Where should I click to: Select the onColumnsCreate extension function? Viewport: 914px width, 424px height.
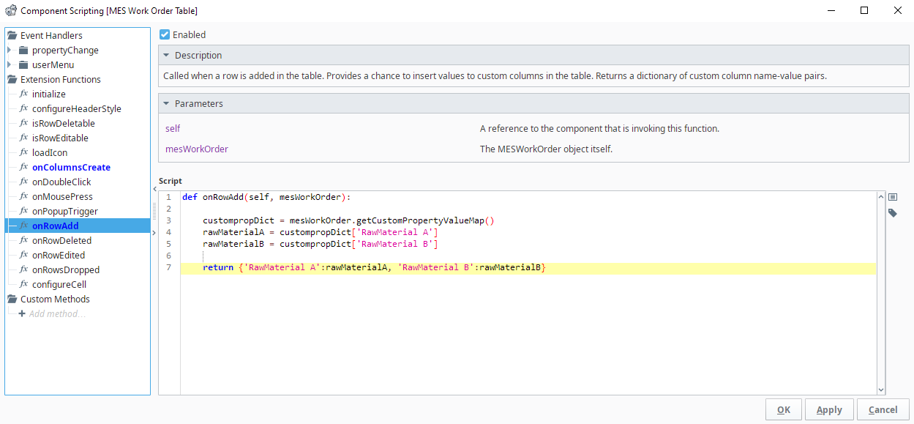[71, 167]
